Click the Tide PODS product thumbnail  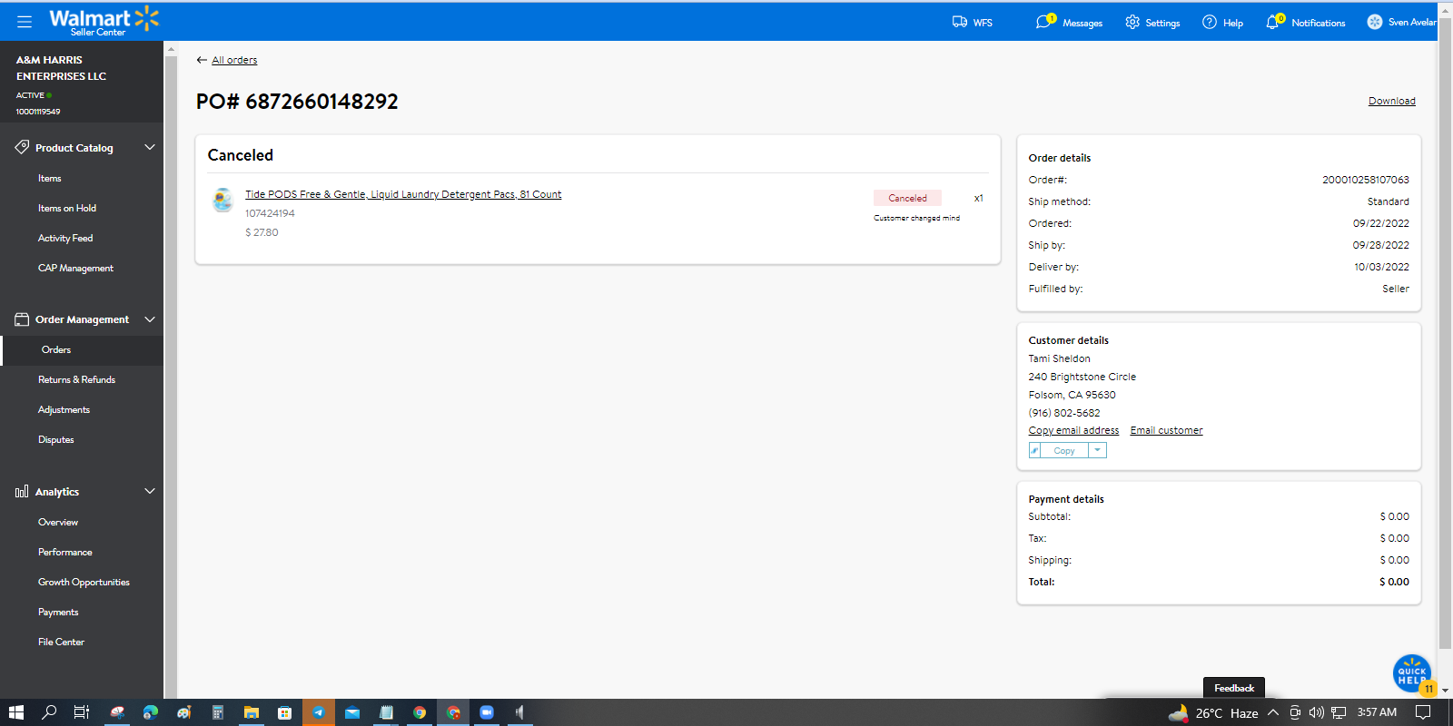222,200
